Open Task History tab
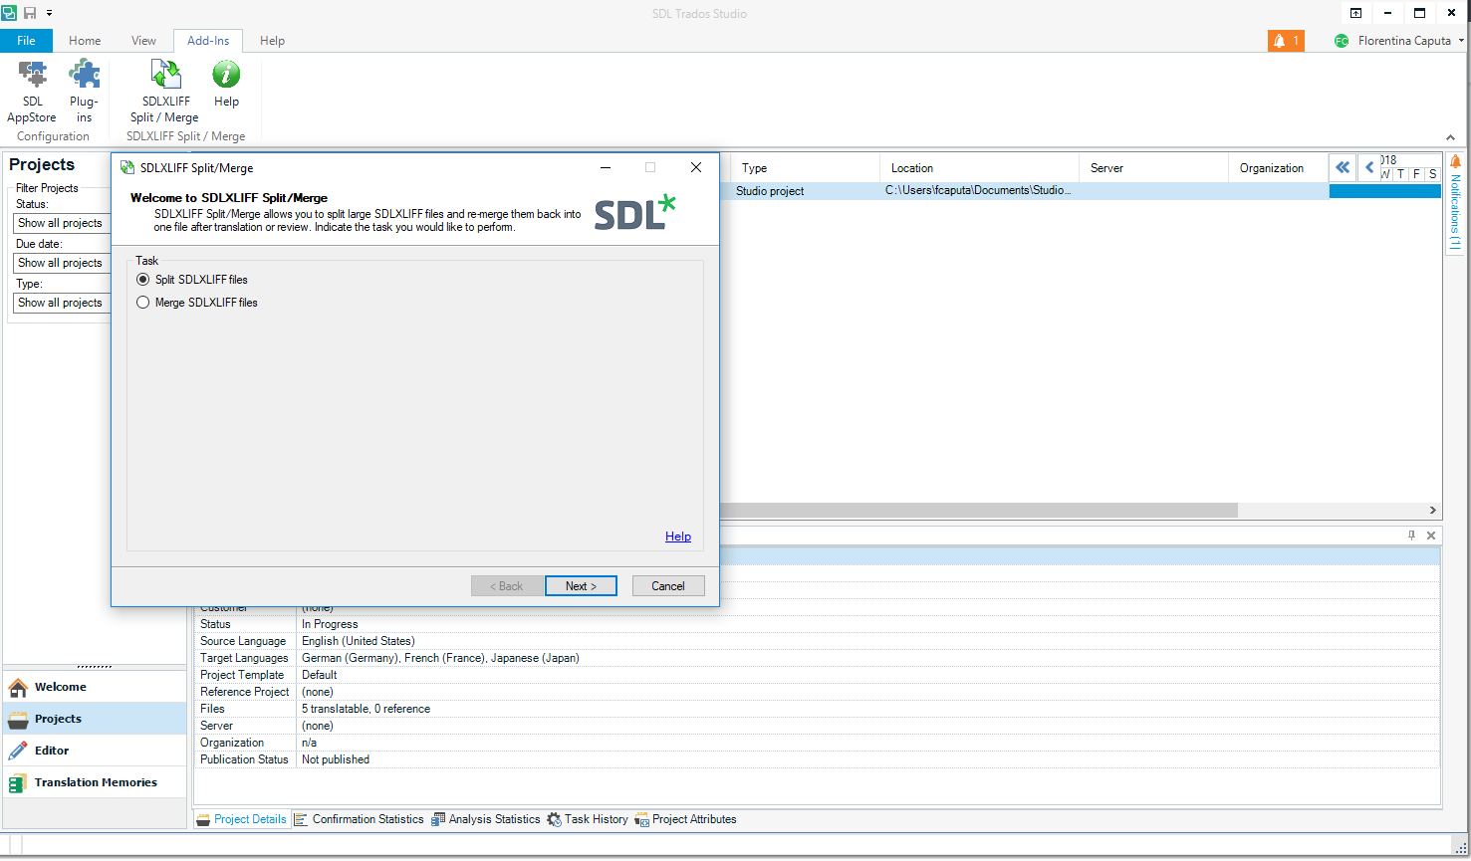 (588, 819)
